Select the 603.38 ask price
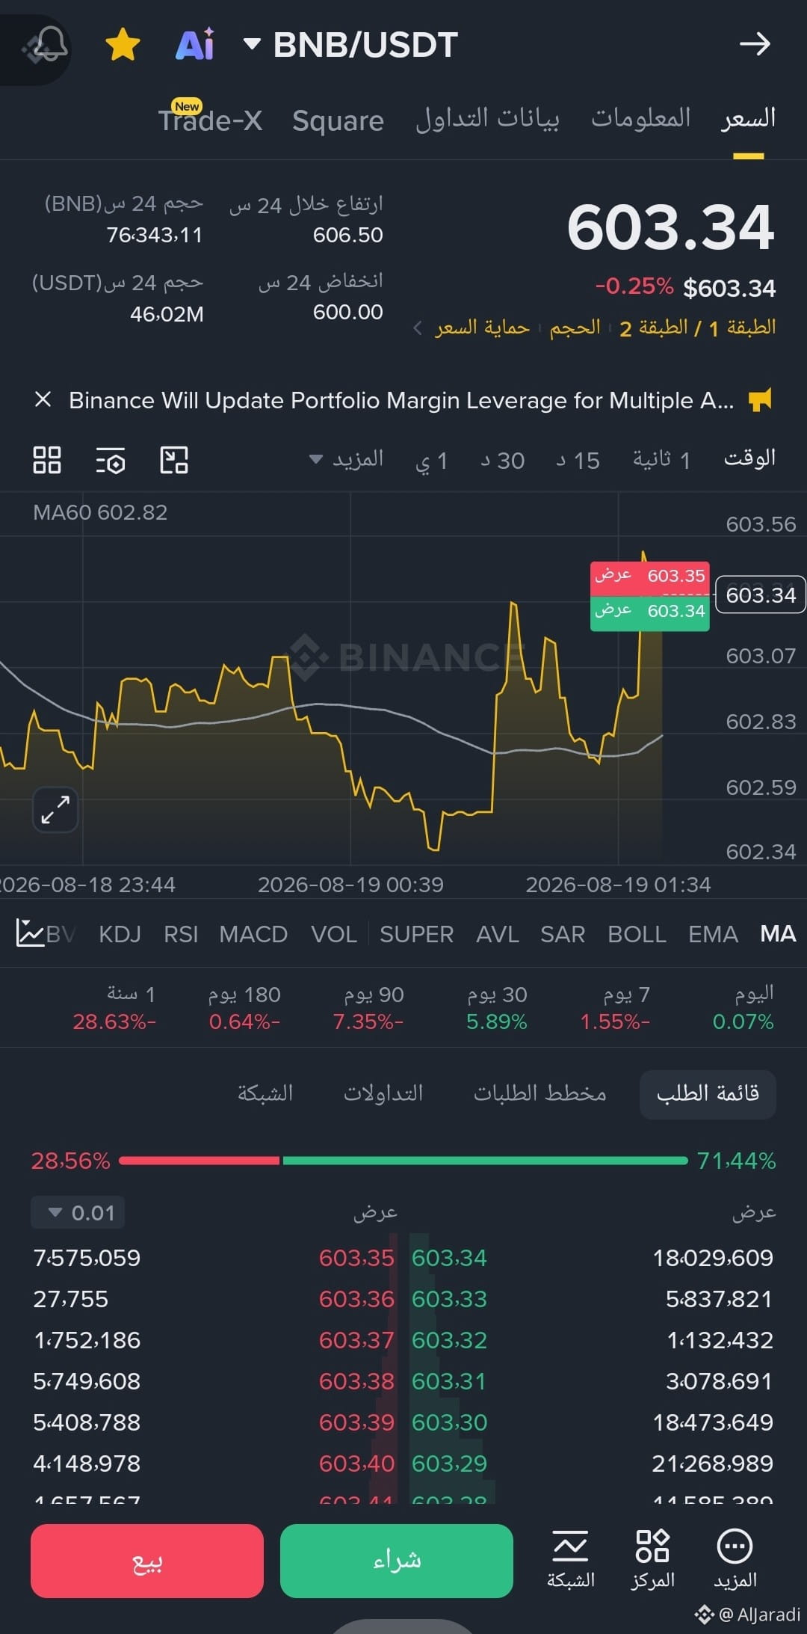 pos(356,1381)
